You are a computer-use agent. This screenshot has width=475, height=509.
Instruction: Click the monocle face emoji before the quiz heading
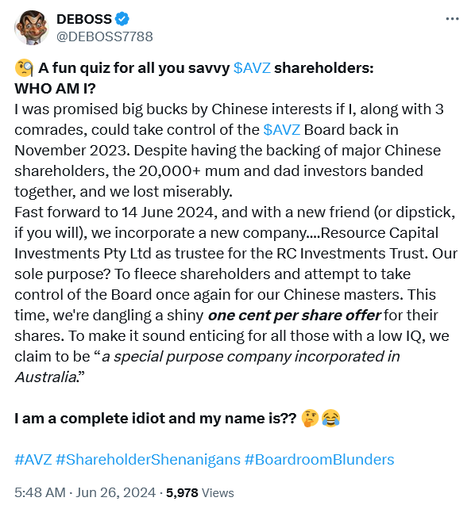(24, 68)
